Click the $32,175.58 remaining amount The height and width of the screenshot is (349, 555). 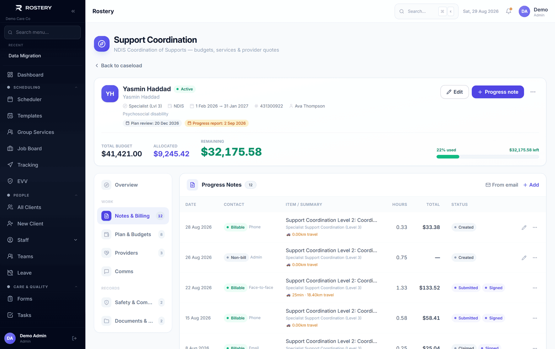[x=231, y=152]
